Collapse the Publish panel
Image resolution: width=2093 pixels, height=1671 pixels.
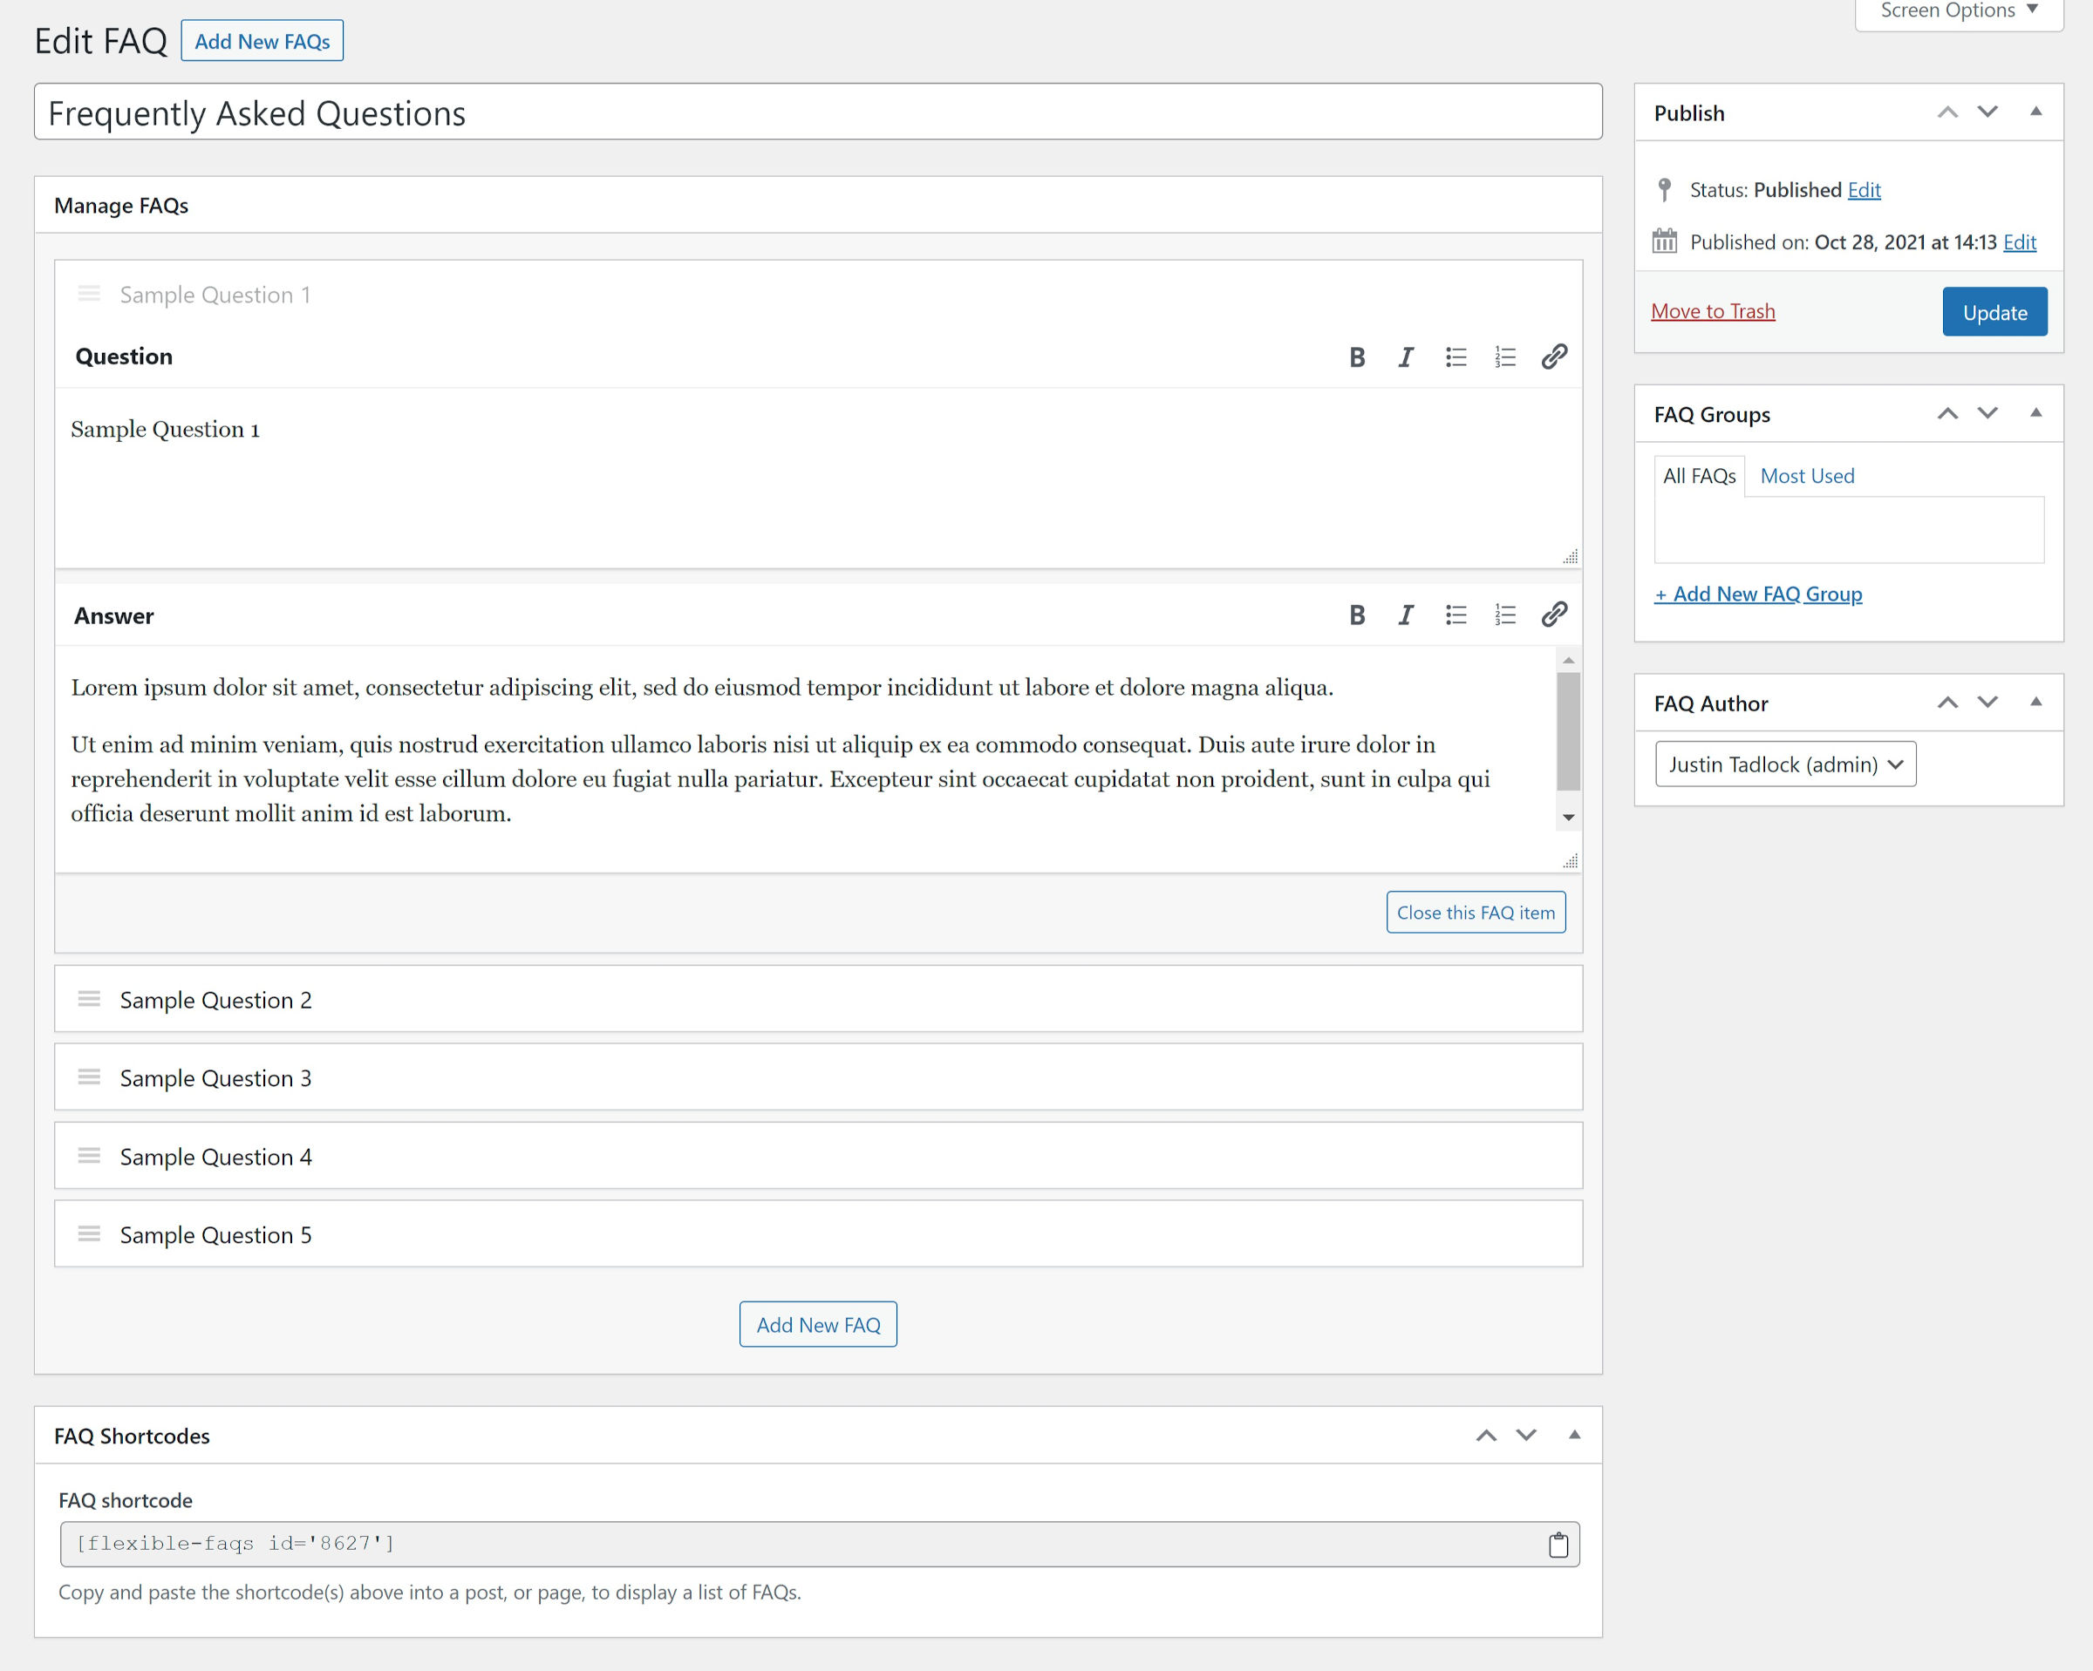[x=2035, y=112]
